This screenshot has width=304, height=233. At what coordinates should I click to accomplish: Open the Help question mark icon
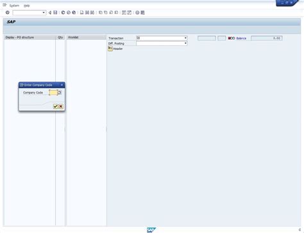(x=137, y=13)
